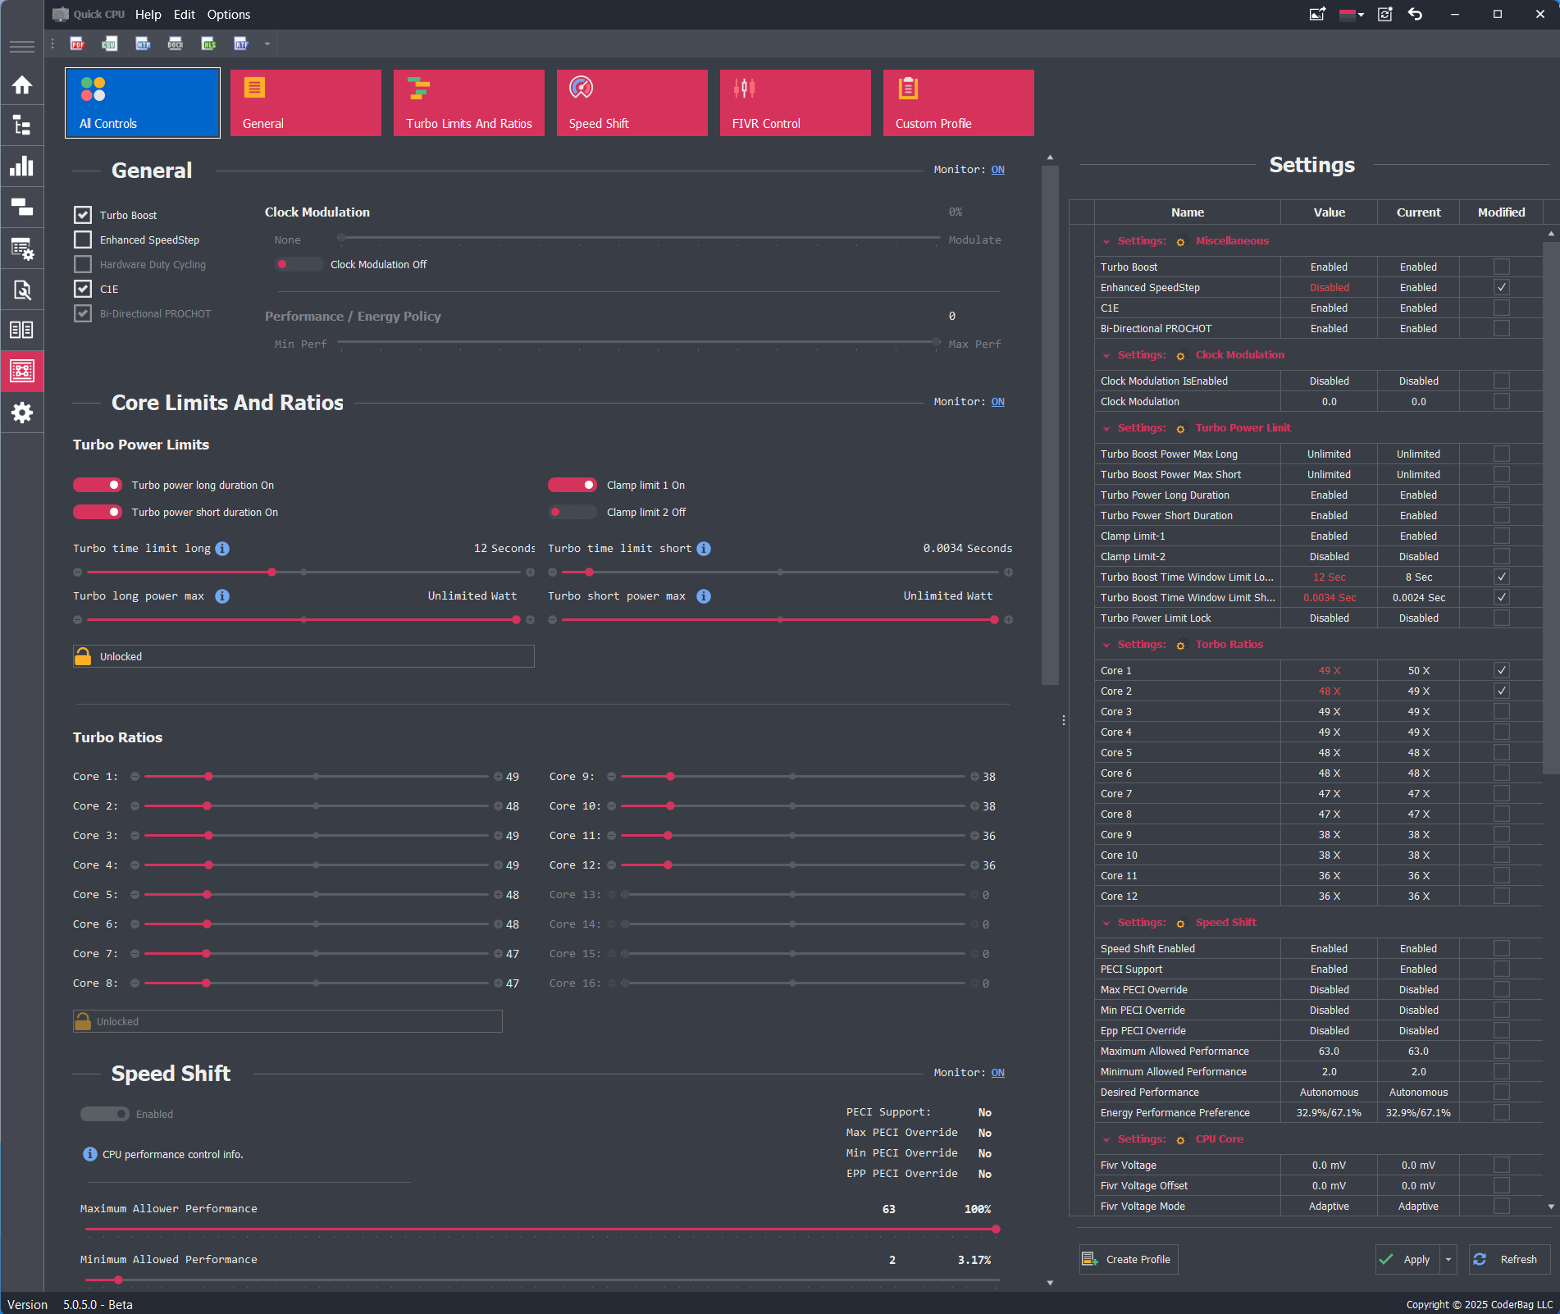
Task: Click the Refresh button
Action: coord(1509,1259)
